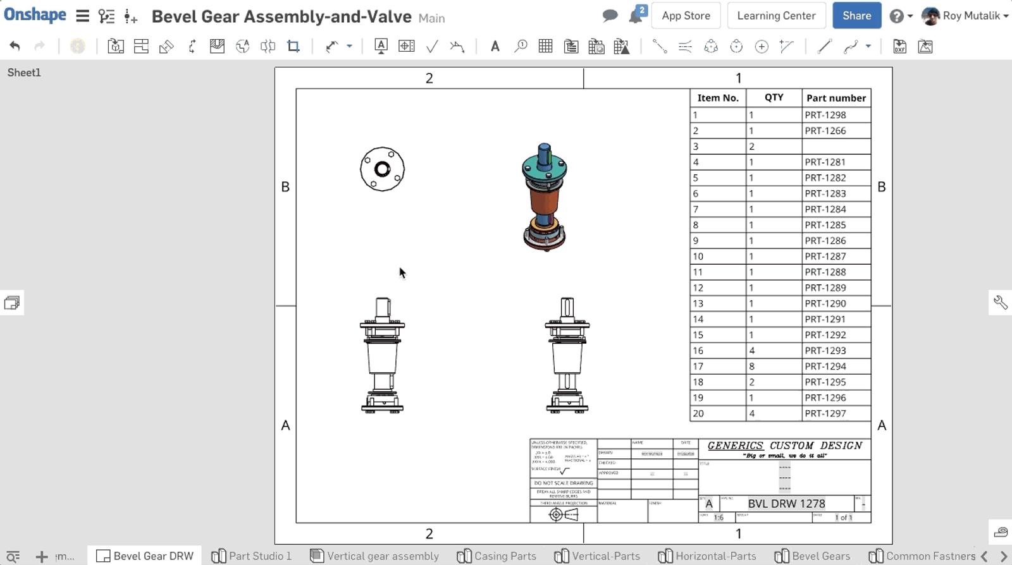
Task: Select the text Note tool
Action: (495, 46)
